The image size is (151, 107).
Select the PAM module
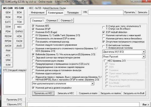click(8, 50)
